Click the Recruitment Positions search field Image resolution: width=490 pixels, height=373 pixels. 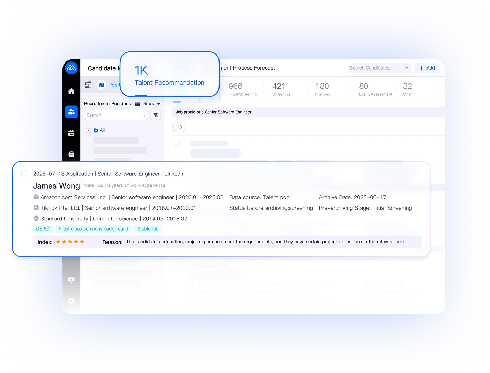click(x=113, y=115)
